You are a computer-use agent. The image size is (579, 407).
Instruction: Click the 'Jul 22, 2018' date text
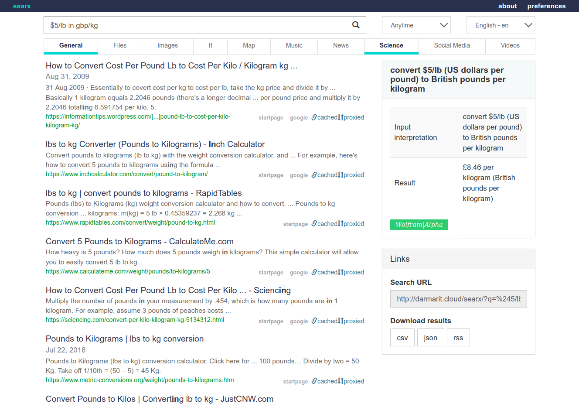coord(65,350)
